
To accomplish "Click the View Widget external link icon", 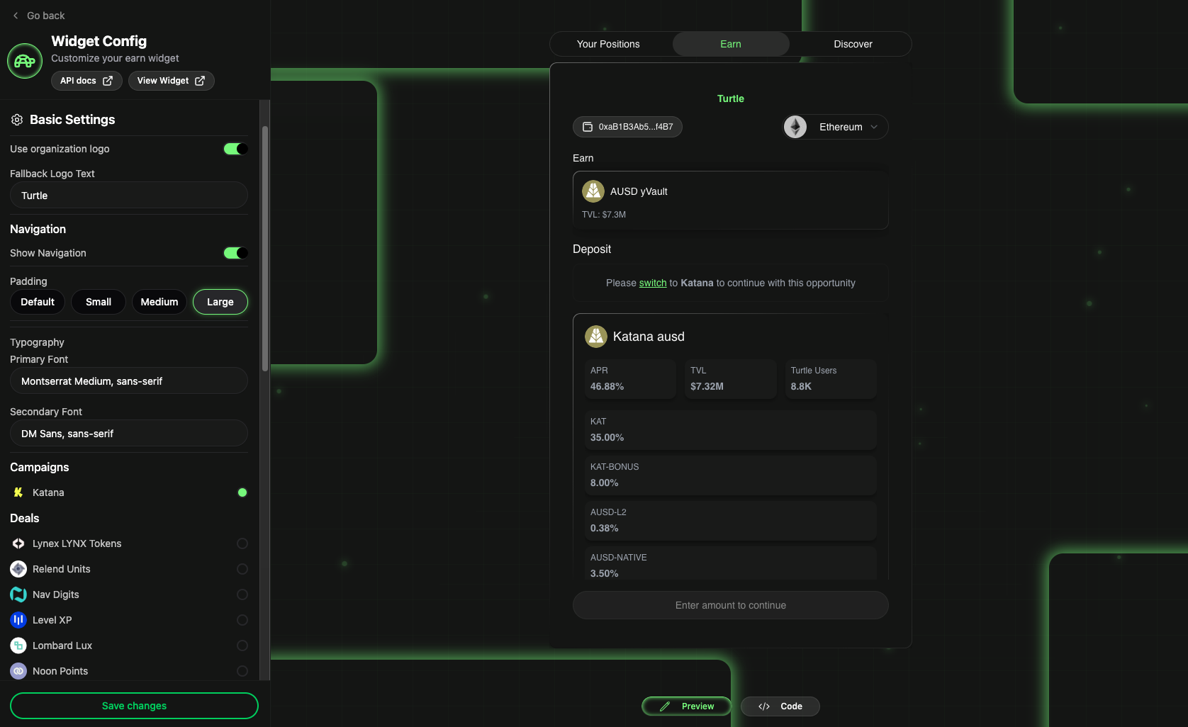I will tap(200, 81).
